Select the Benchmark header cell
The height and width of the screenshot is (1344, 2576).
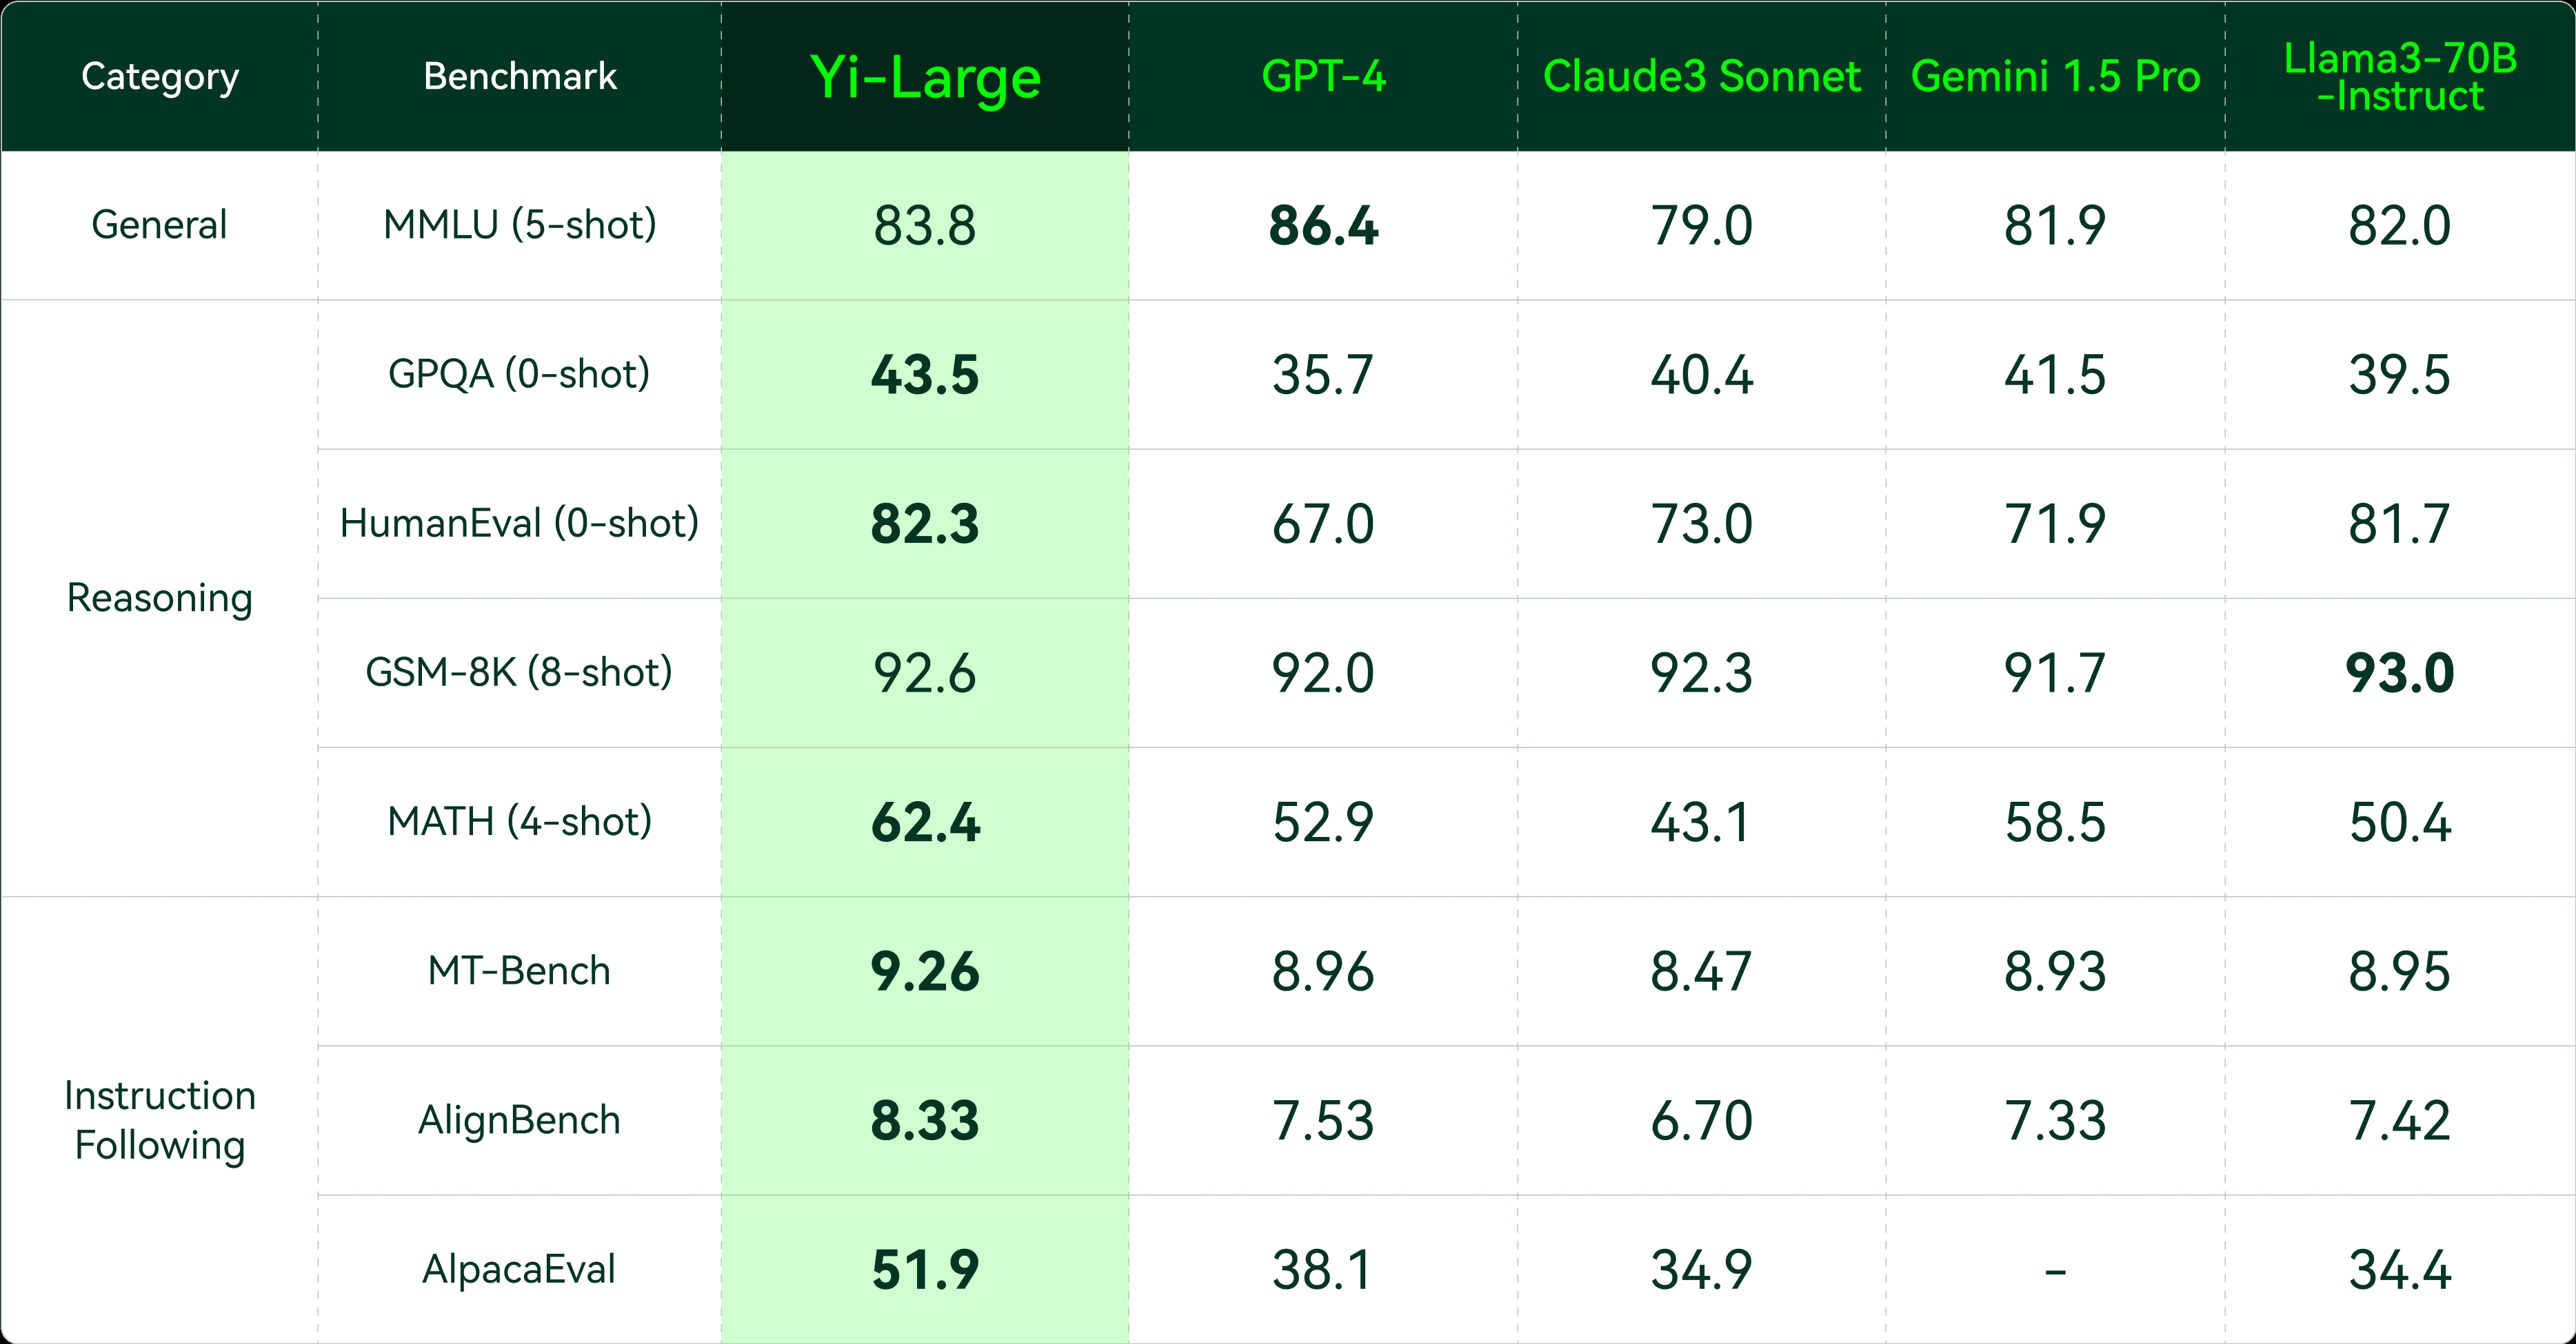[520, 77]
